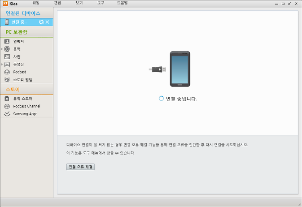Click the USB plug illustration
The image size is (302, 207).
tap(158, 69)
